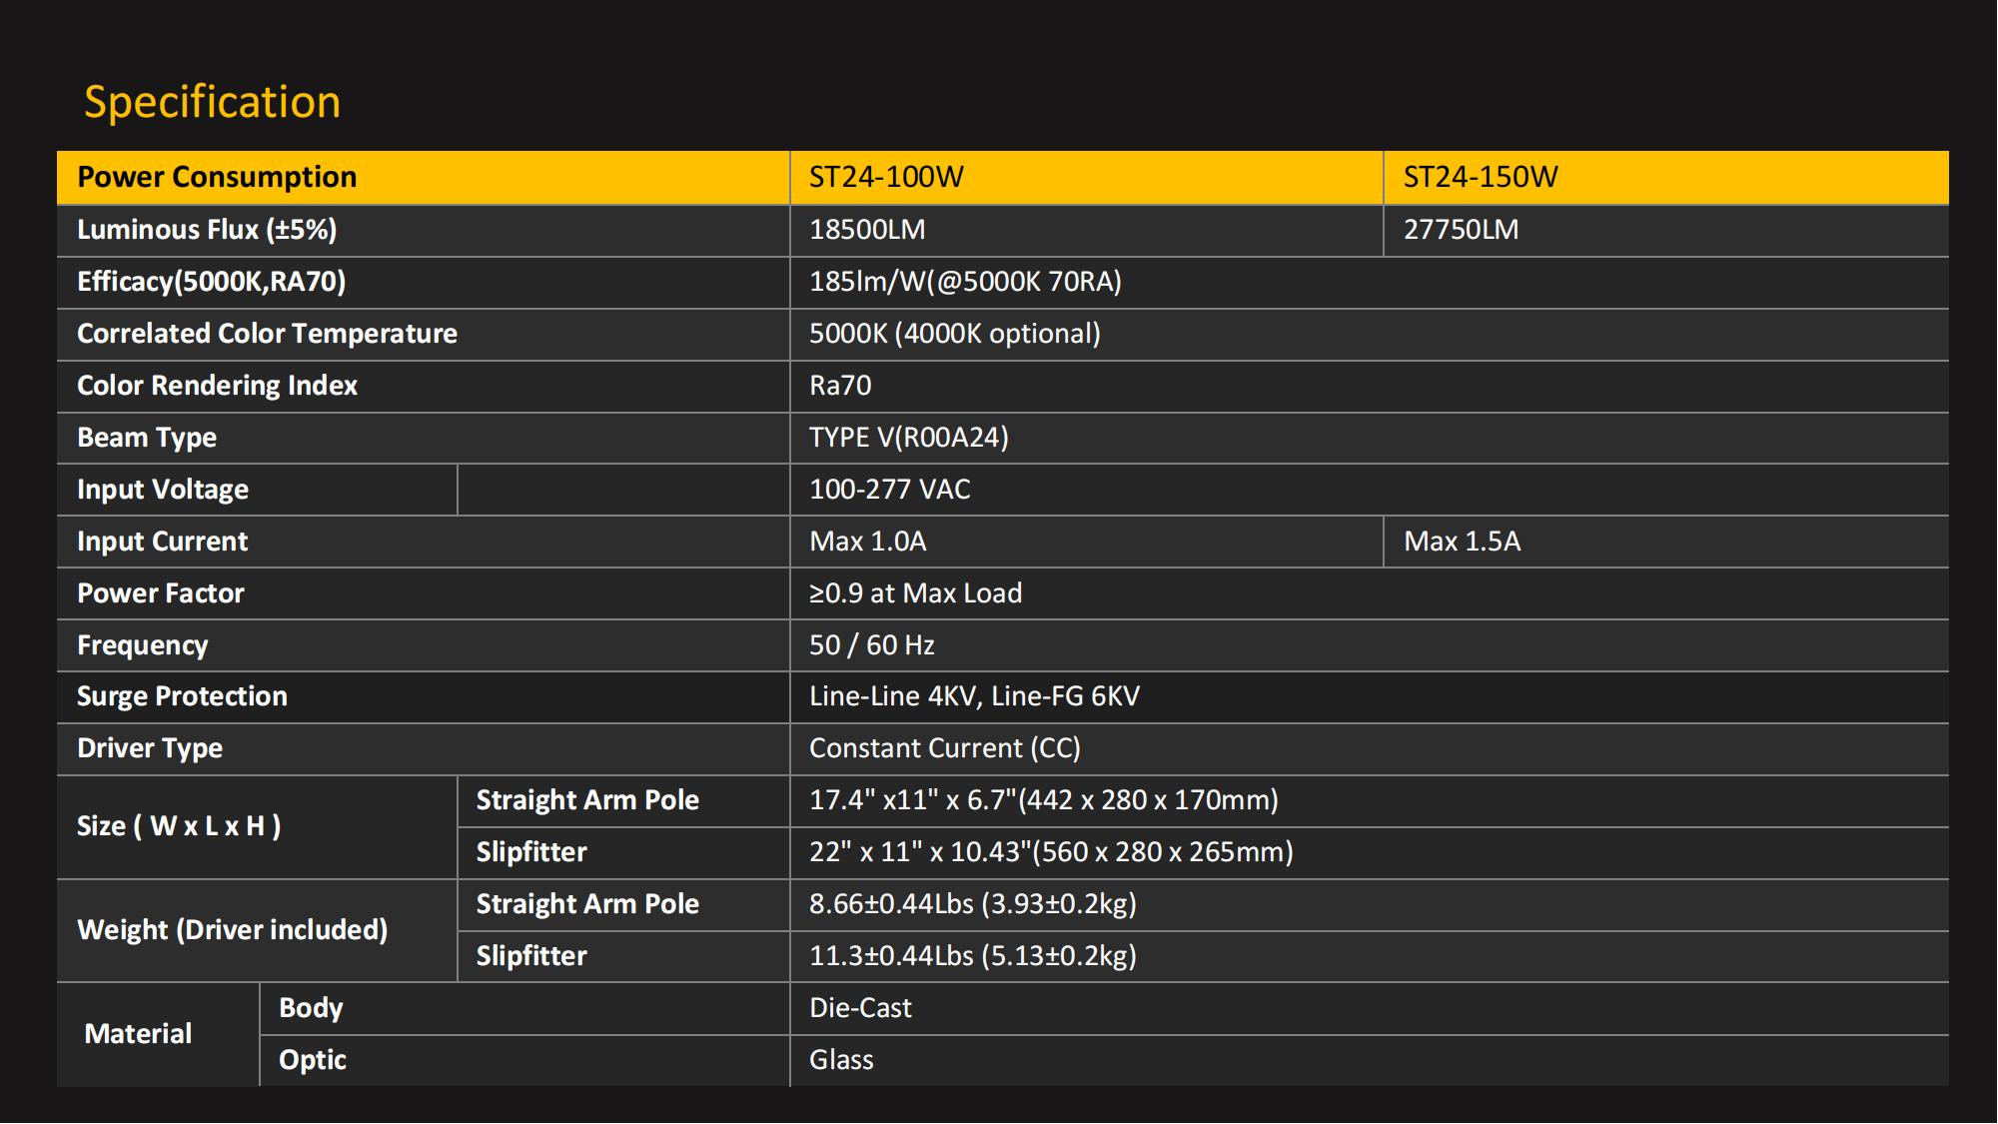The image size is (1998, 1124).
Task: Select the 'Efficacy(5000K,RA70)' label
Action: click(212, 282)
